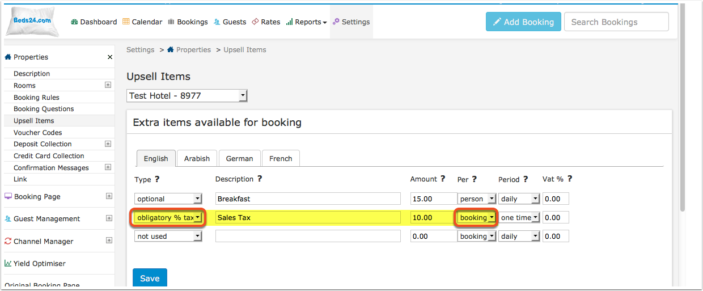The image size is (703, 291).
Task: Focus the Search Bookings field
Action: click(616, 22)
